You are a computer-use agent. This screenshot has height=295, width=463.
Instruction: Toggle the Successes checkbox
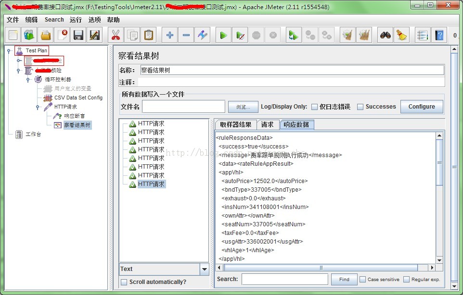pos(360,107)
